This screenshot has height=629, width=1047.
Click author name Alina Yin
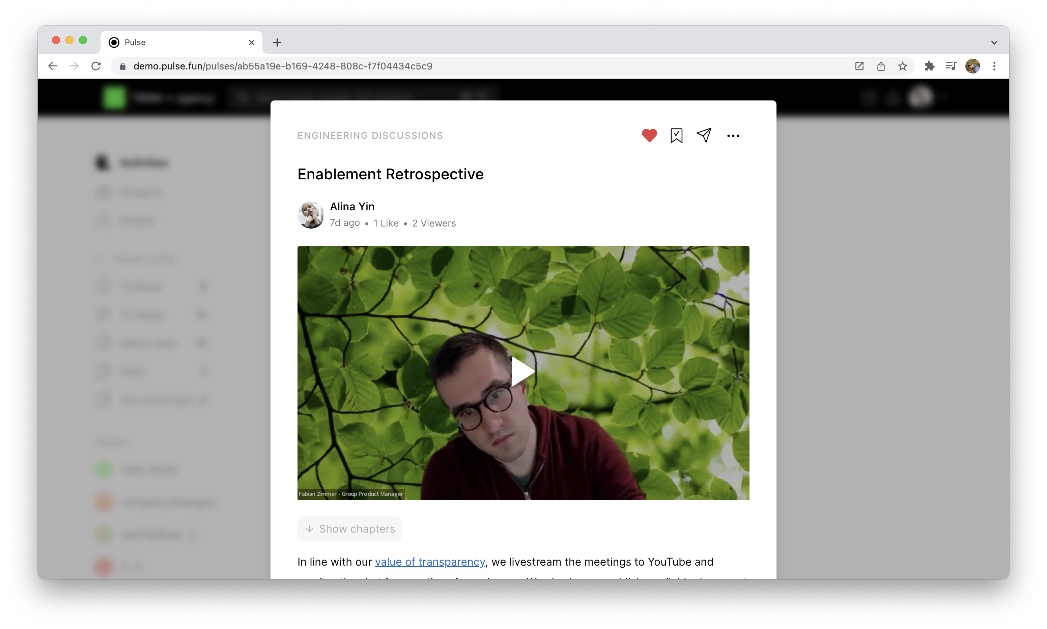(x=352, y=206)
